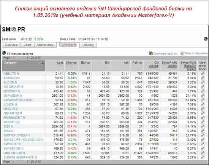Open the GEBERIT N company link
Image resolution: width=209 pixels, height=165 pixels.
12,91
